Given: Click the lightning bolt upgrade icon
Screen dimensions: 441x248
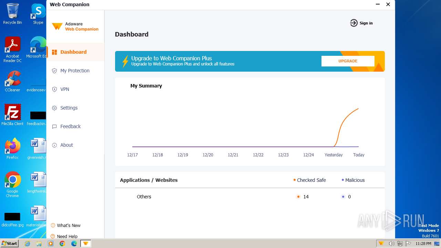Looking at the screenshot, I should [x=125, y=61].
